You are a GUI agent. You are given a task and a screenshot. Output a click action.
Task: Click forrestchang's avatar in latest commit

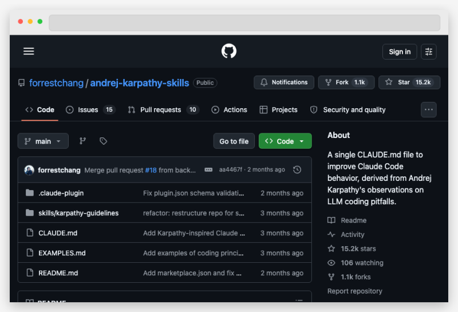click(x=29, y=170)
